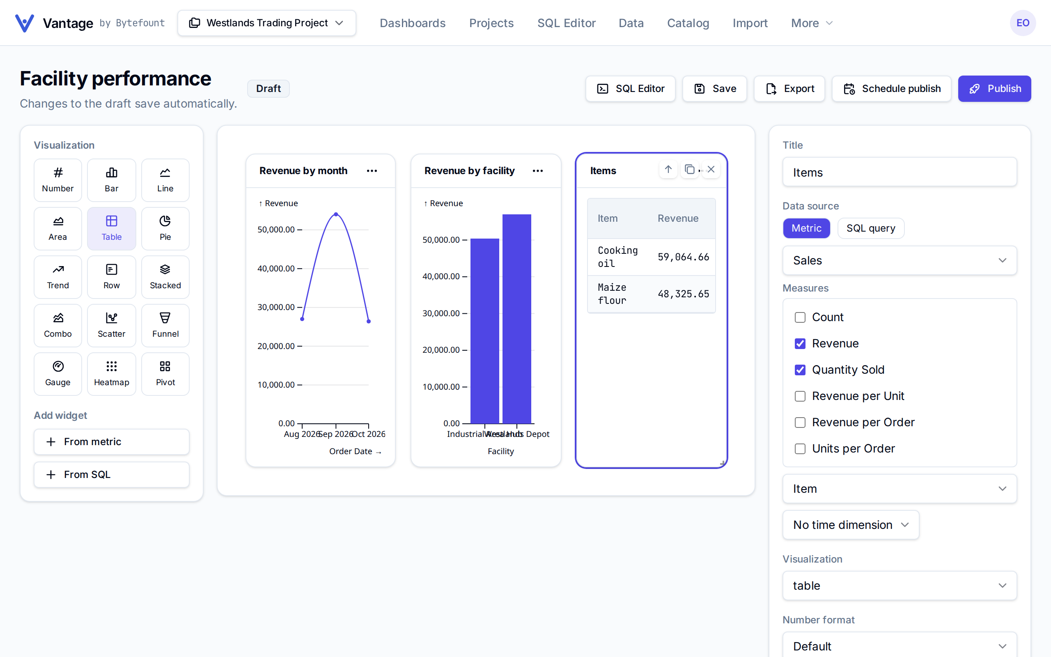The image size is (1051, 657).
Task: Open the Item dimension dropdown
Action: 900,489
